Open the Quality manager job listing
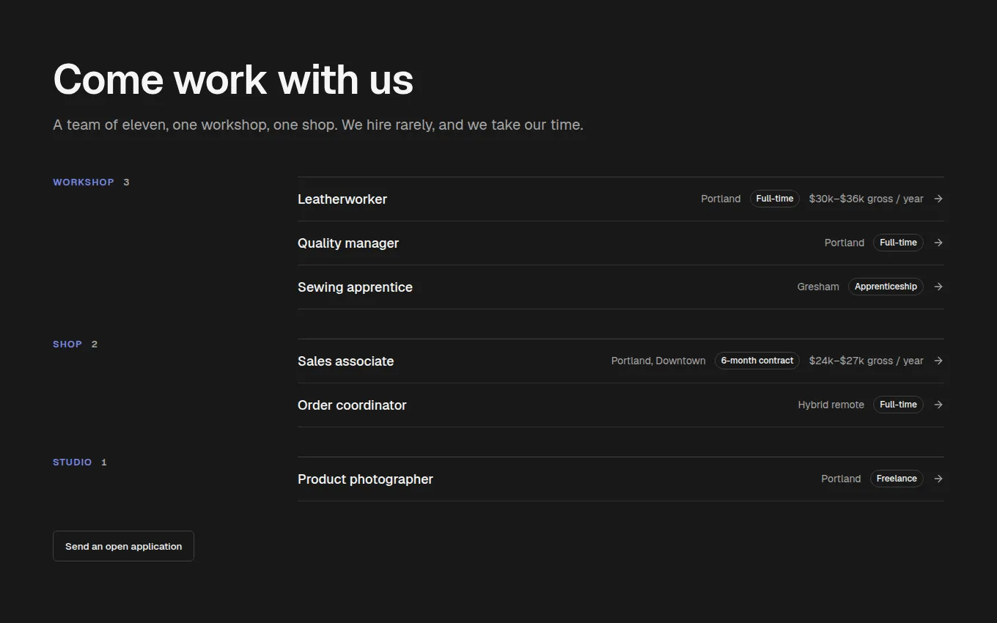Screen dimensions: 997x623 [x=621, y=243]
